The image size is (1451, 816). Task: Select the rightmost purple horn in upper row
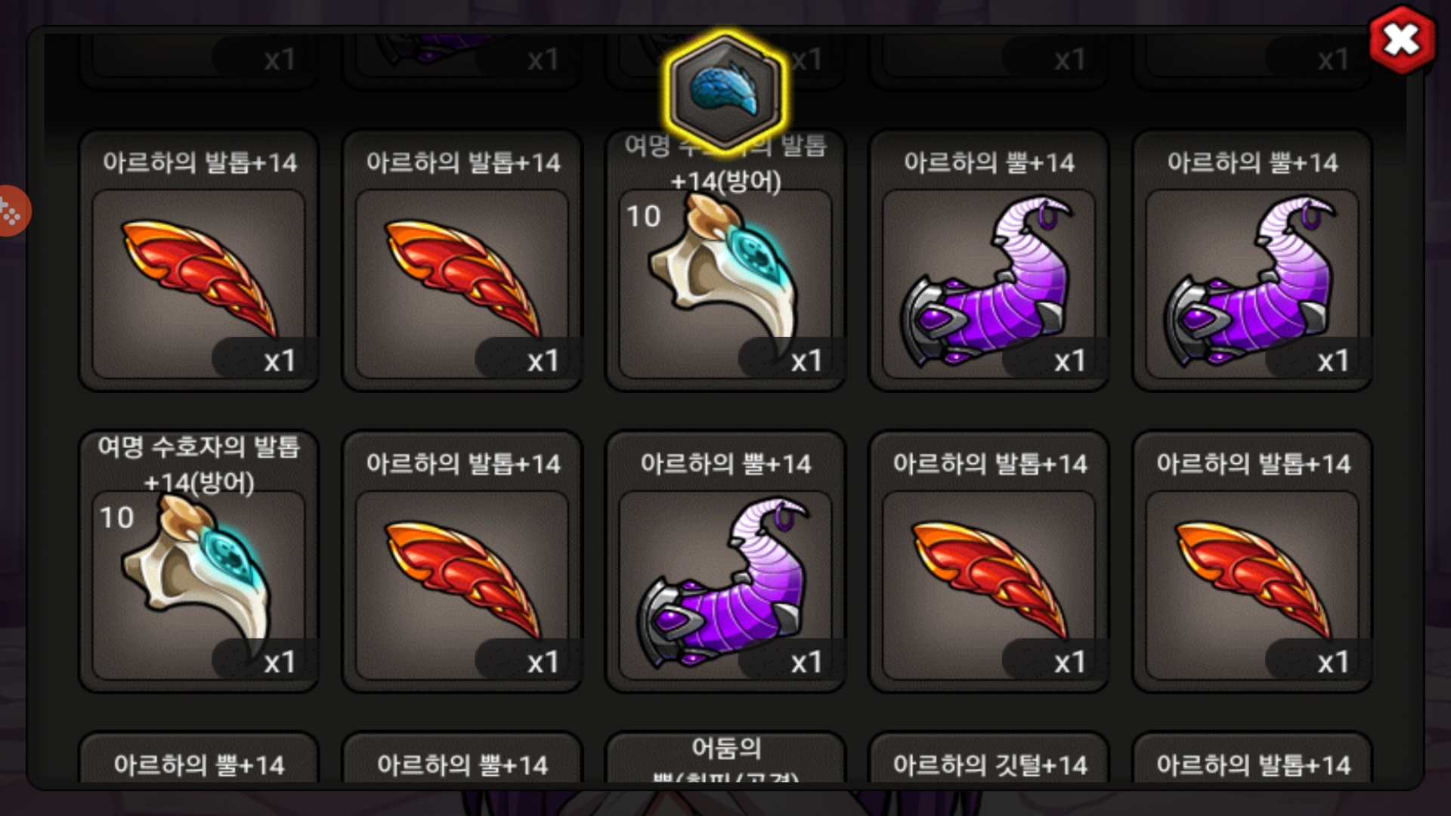[x=1252, y=261]
